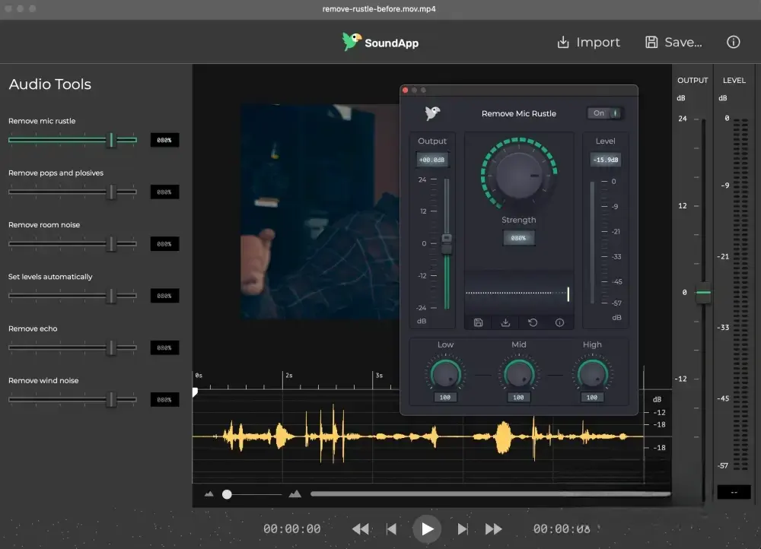
Task: Click the zoom in large mountain icon
Action: tap(295, 494)
